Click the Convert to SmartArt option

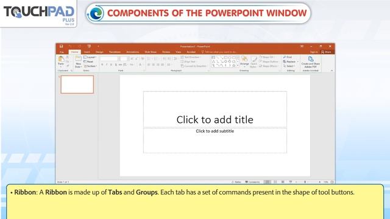[x=194, y=66]
